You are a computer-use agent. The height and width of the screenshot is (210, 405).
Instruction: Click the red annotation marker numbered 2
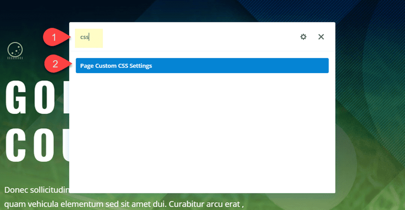coord(55,64)
